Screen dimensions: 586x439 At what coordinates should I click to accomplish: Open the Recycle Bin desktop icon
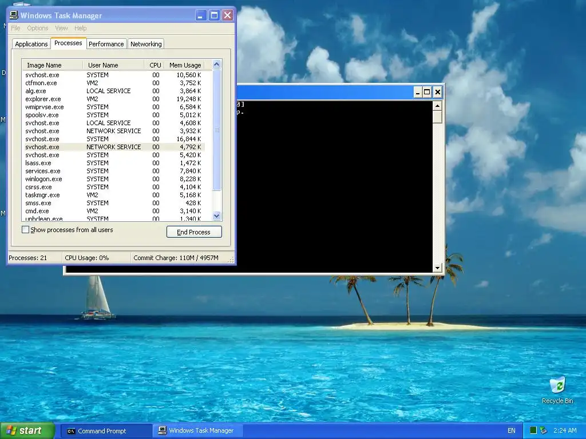pos(557,390)
